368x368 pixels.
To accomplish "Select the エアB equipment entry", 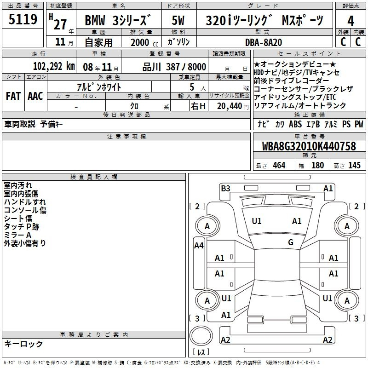I will 313,124.
